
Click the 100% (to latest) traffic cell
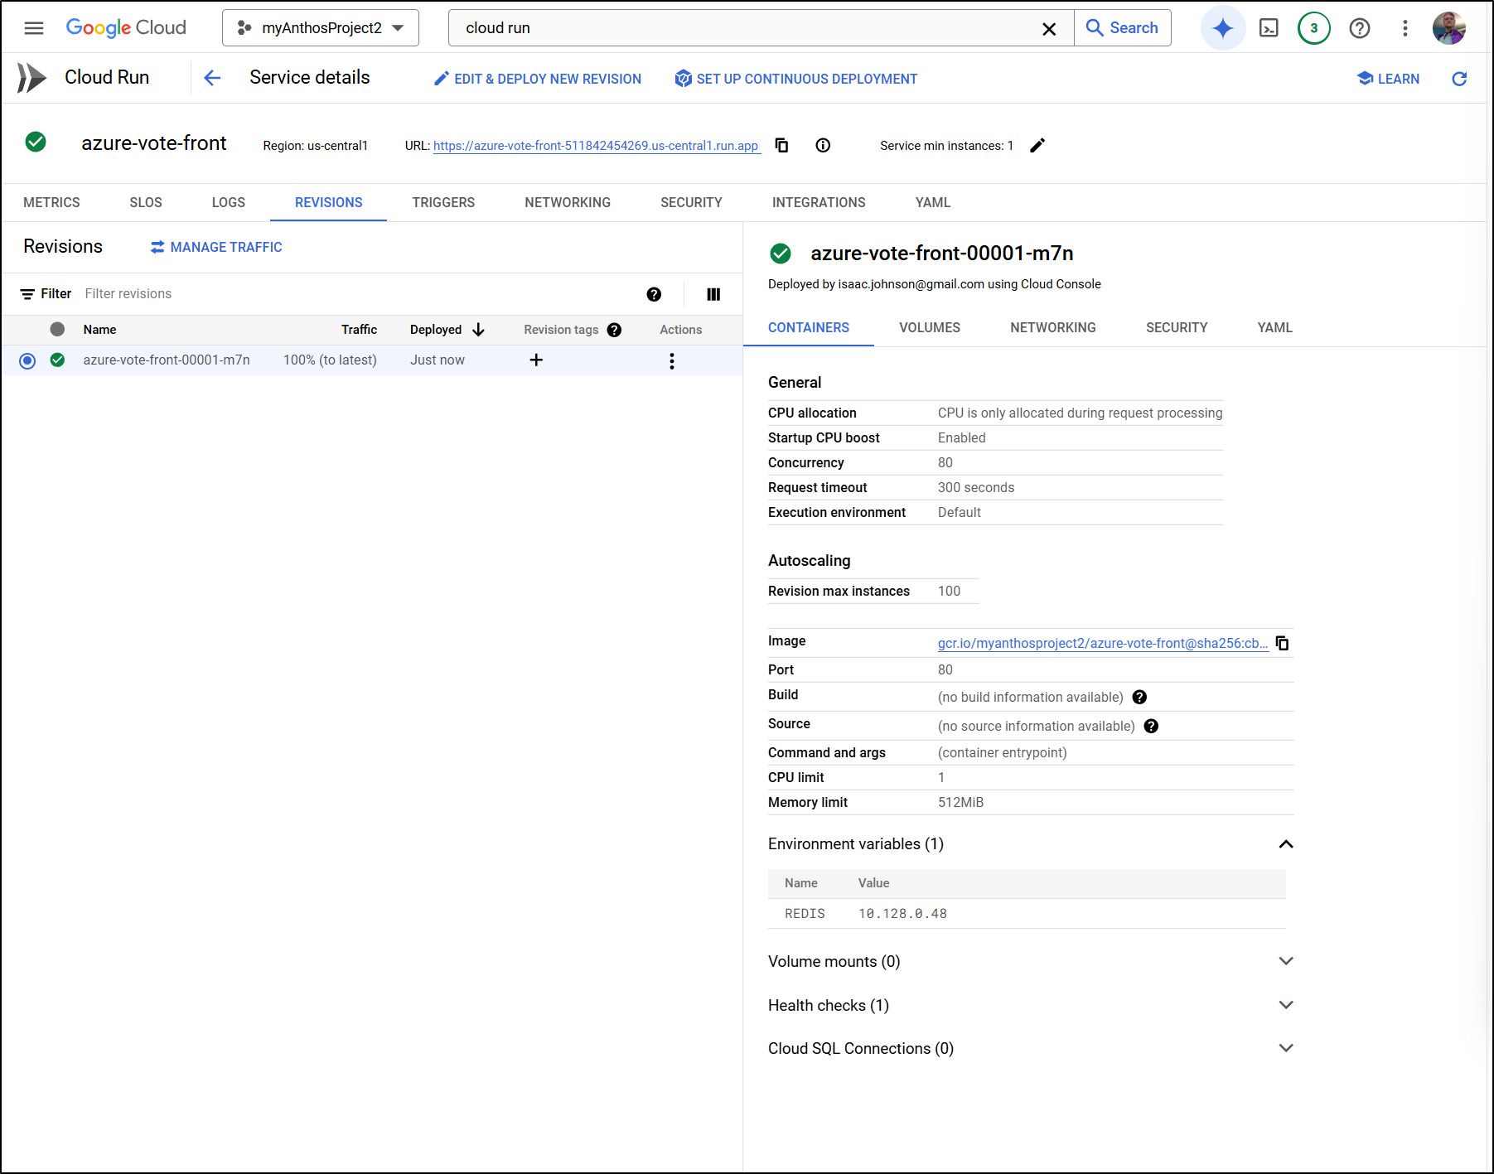coord(330,360)
